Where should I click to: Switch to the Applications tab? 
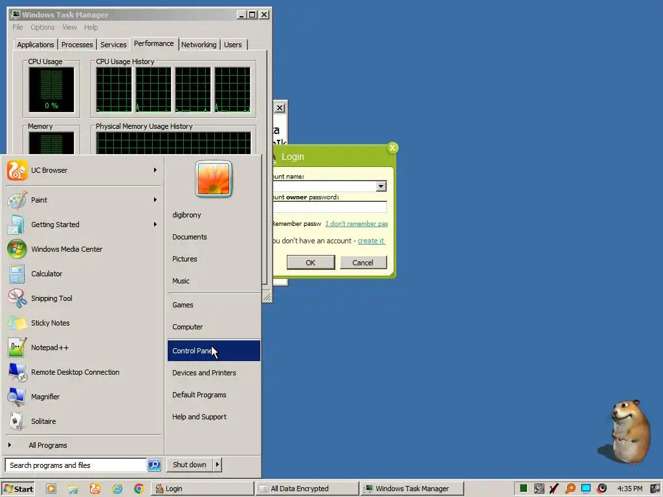coord(36,45)
